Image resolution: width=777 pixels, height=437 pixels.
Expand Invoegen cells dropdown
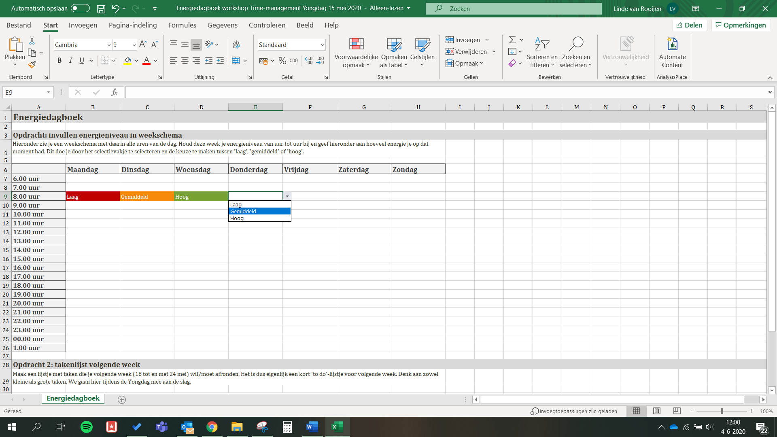(x=487, y=40)
